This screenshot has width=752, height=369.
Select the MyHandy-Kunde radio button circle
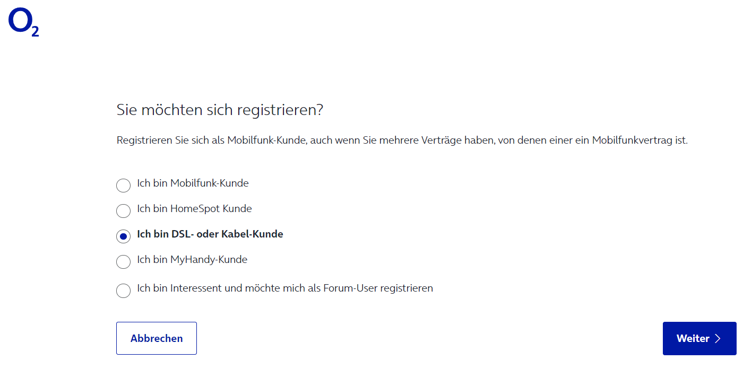[123, 262]
